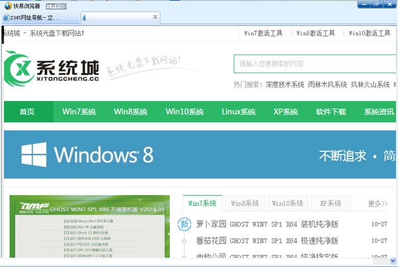Click the browser logo icon in title bar
Image resolution: width=398 pixels, height=267 pixels.
(x=8, y=6)
